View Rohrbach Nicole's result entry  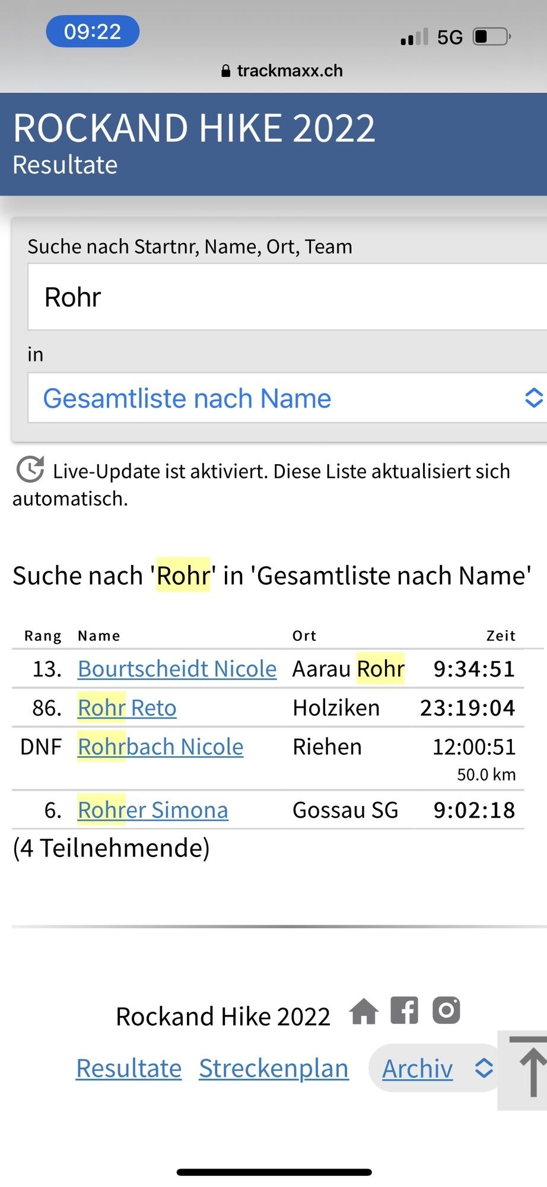click(x=160, y=747)
